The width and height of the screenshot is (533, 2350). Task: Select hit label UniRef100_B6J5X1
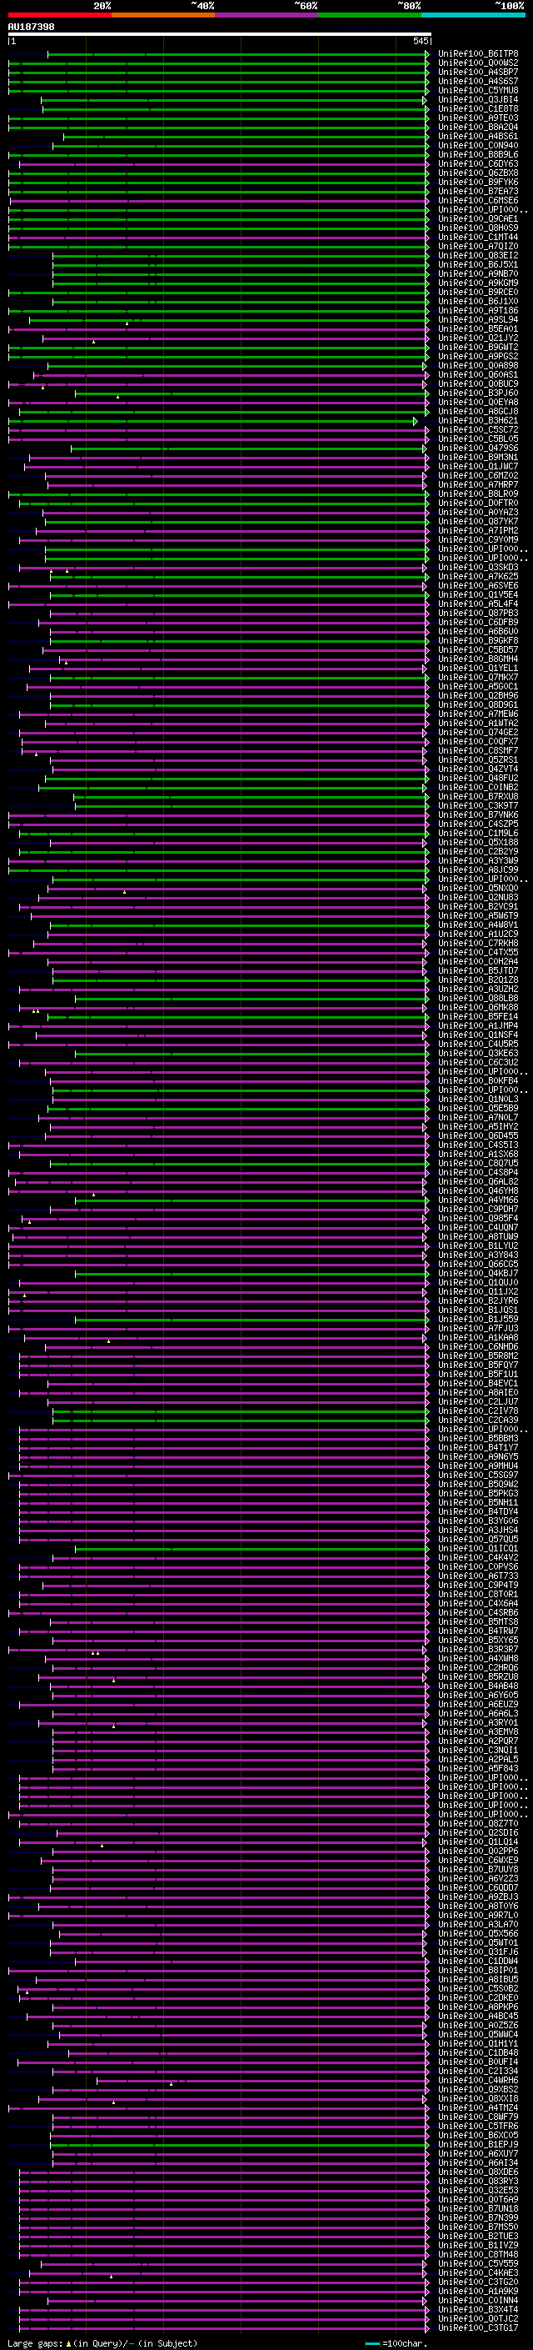coord(477,264)
